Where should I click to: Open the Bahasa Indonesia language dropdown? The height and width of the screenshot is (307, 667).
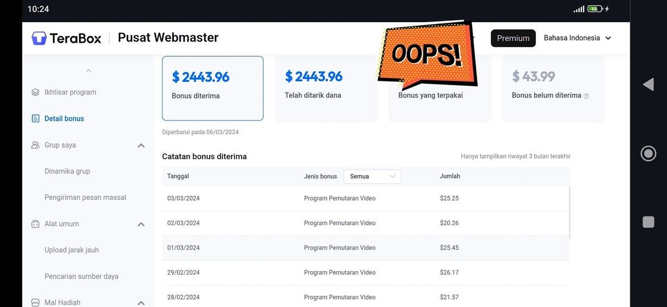click(x=577, y=38)
